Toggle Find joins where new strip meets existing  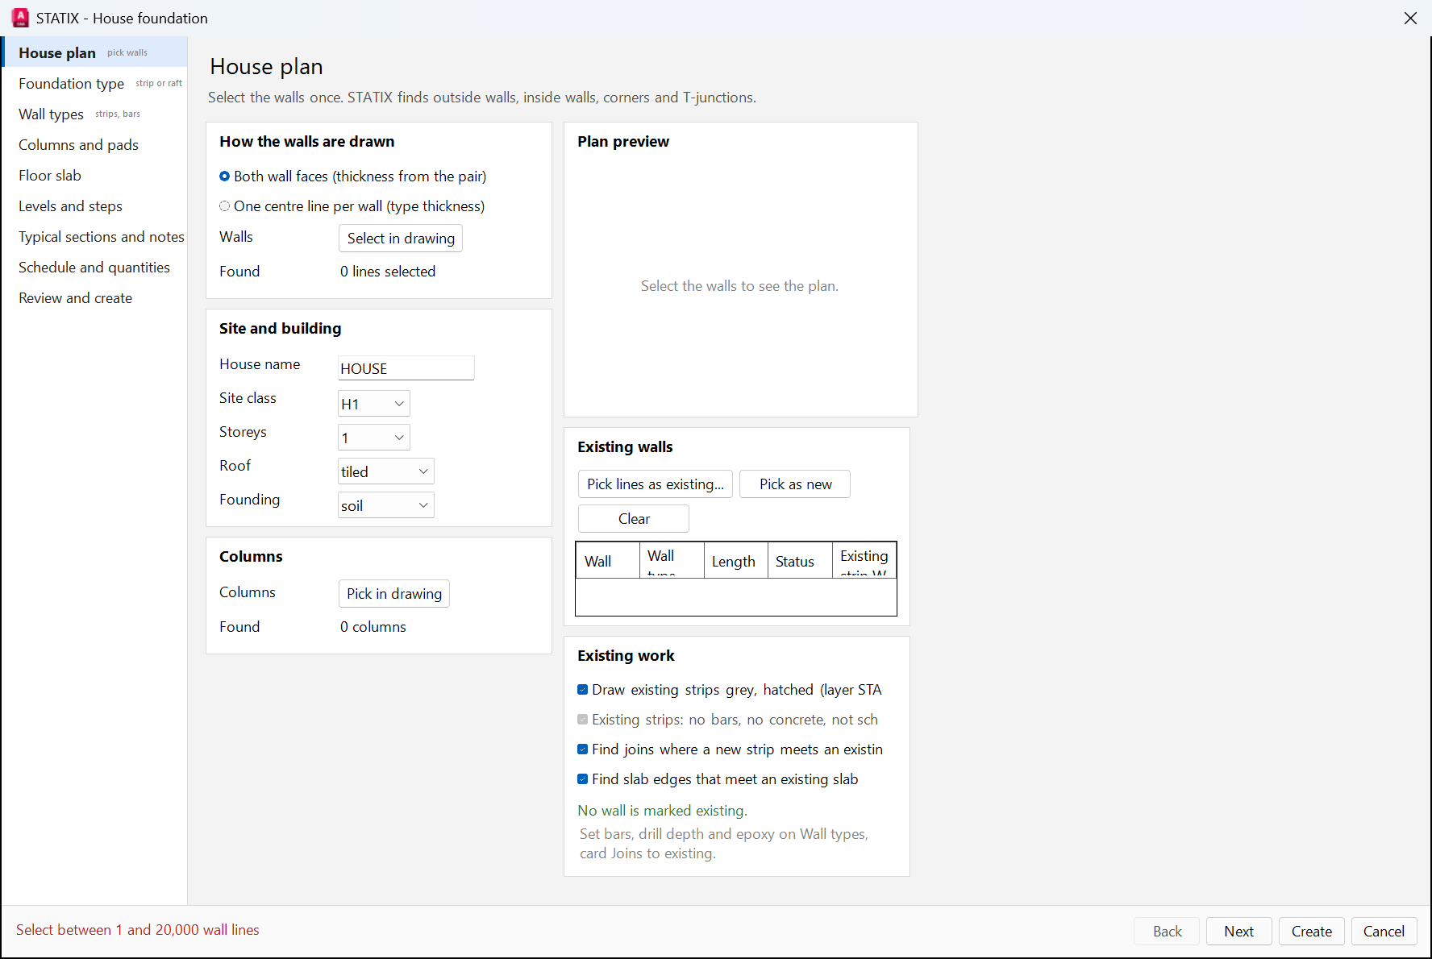click(582, 749)
